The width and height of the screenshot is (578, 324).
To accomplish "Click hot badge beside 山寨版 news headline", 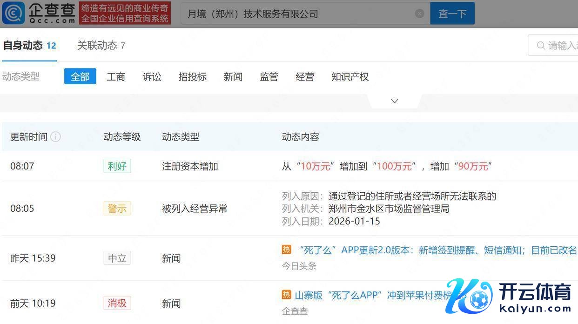I will coord(287,295).
